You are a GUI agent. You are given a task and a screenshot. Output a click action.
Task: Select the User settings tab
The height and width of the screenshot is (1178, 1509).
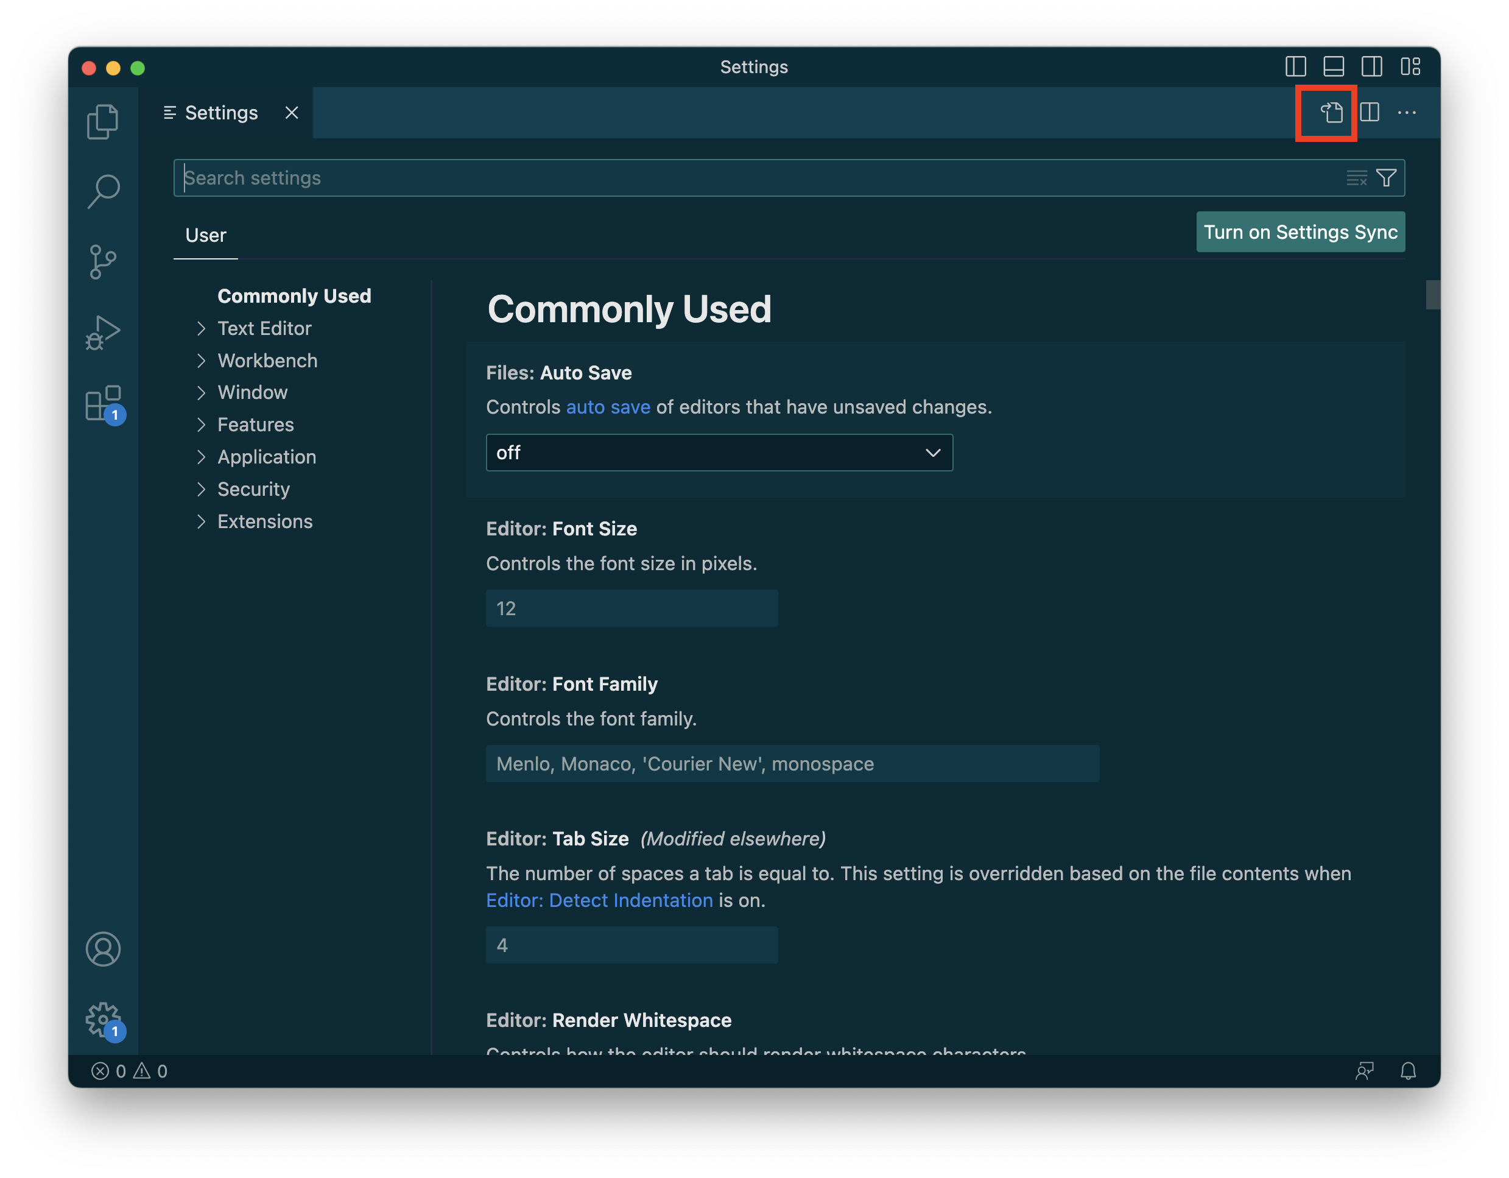point(205,236)
